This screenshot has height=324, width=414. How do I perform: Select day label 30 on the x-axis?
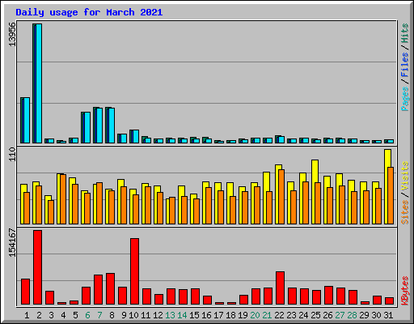[376, 315]
